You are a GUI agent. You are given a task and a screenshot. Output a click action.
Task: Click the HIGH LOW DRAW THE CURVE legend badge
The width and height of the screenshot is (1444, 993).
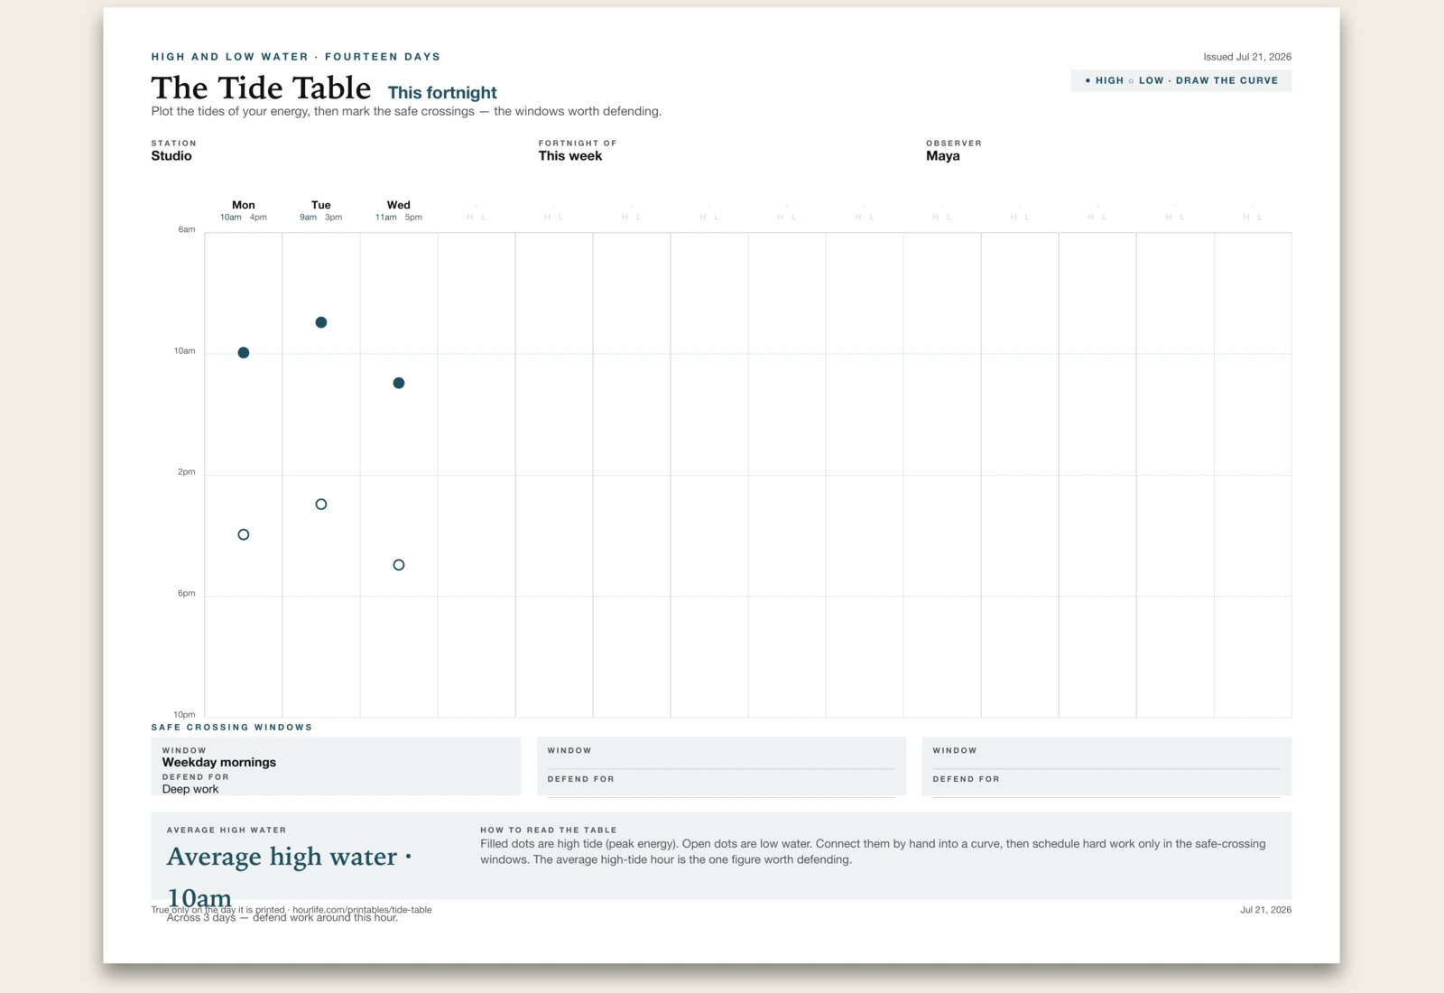click(1180, 81)
